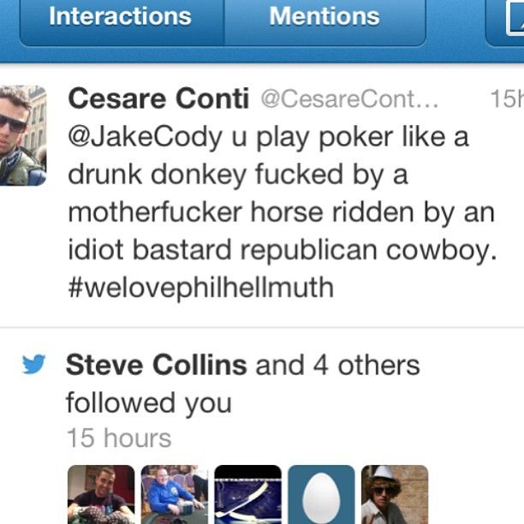Open the follower avatar in blue hoodie

[x=175, y=495]
